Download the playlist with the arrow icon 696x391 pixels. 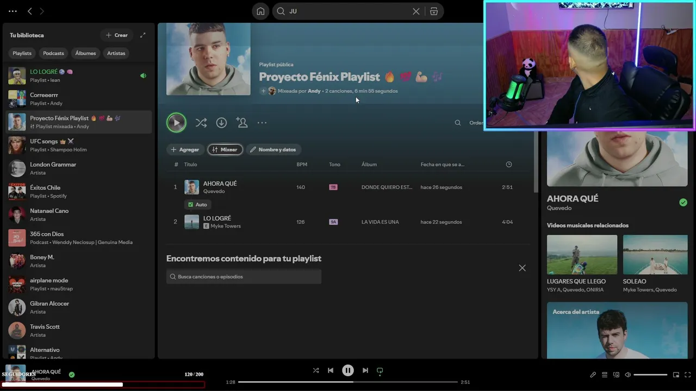221,123
